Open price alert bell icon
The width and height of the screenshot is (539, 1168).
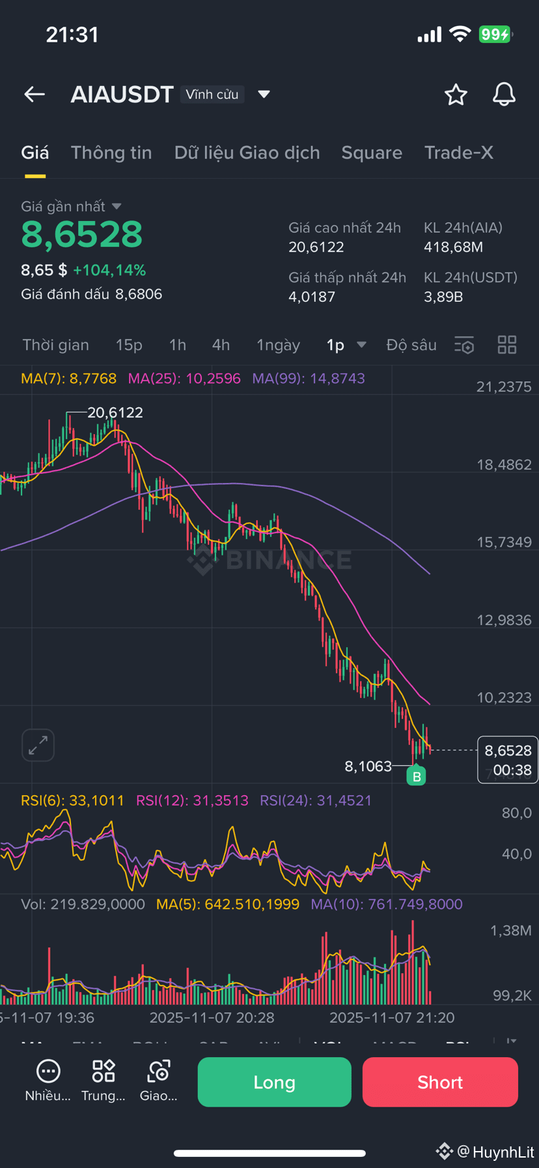[x=504, y=95]
